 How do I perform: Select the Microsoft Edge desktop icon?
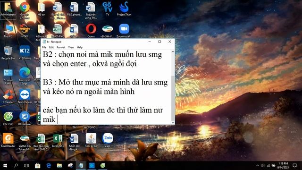click(x=25, y=76)
